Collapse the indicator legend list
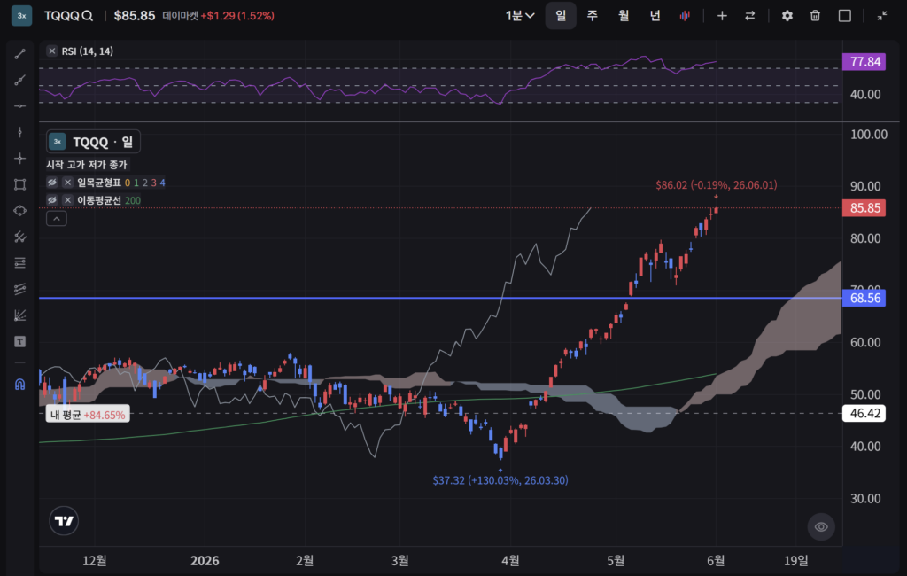The height and width of the screenshot is (576, 907). pos(56,218)
